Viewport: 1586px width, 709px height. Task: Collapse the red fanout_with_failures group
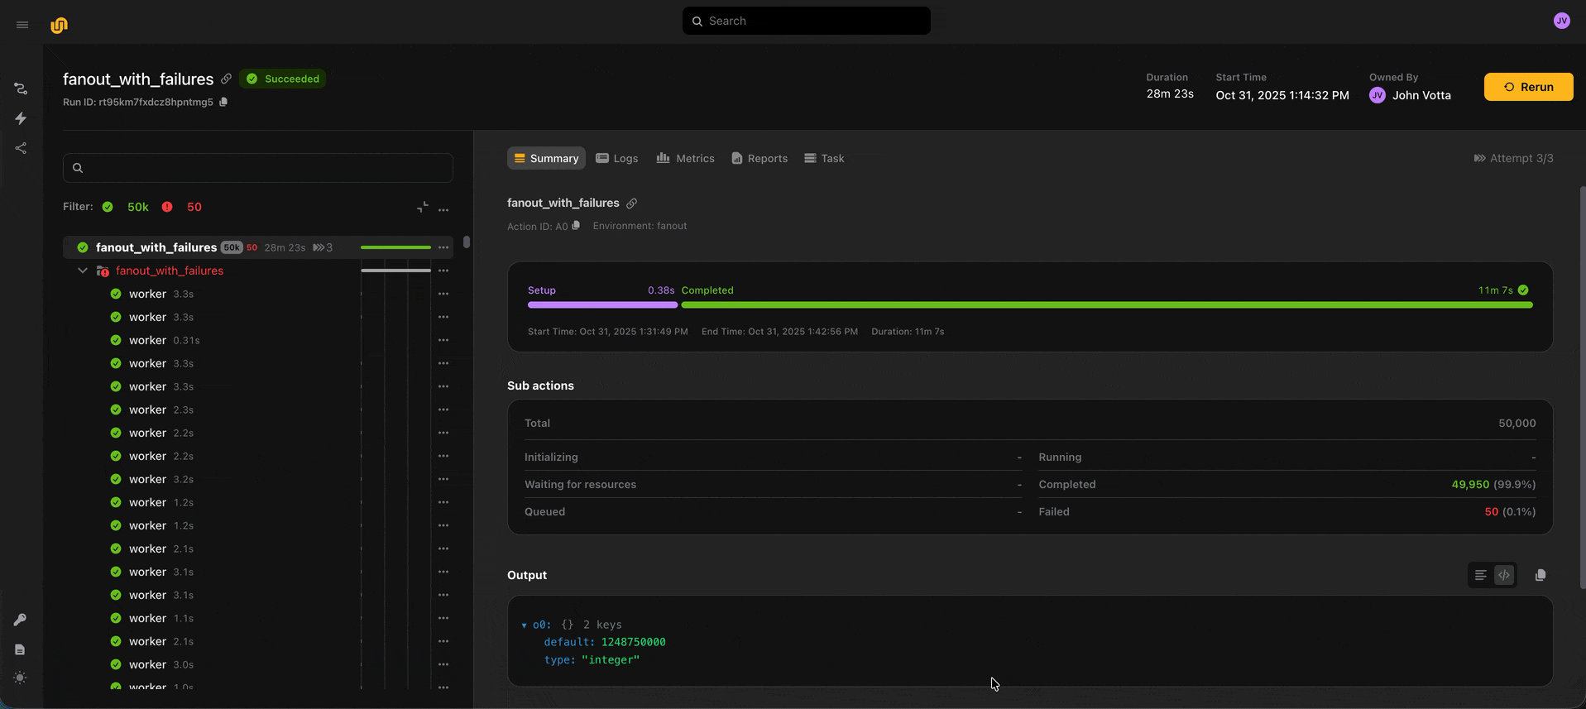83,271
